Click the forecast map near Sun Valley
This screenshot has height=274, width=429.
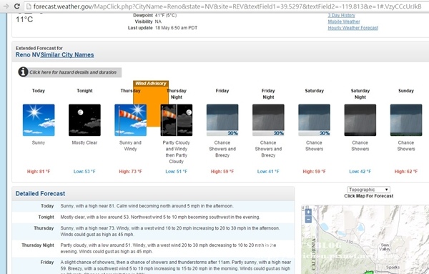(385, 247)
